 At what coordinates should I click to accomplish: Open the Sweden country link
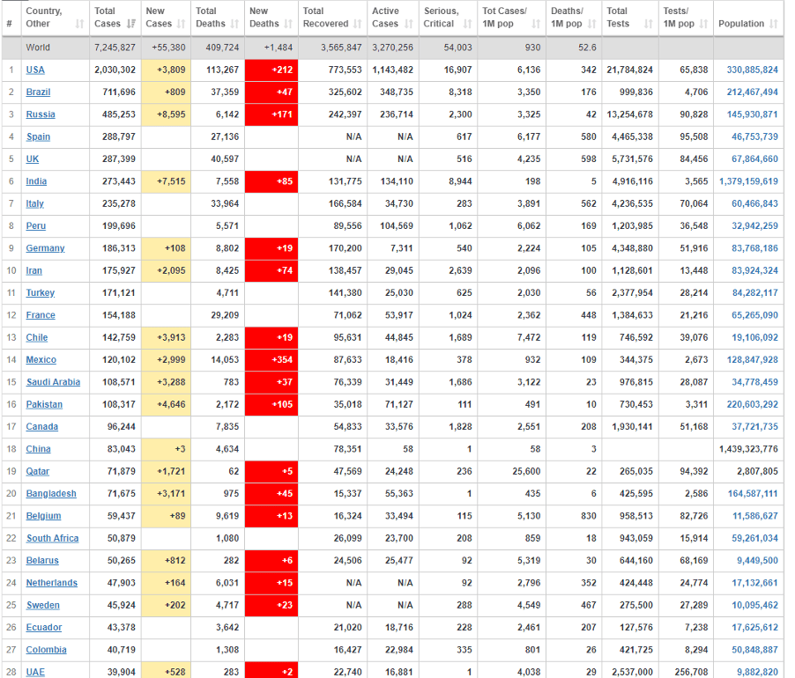pyautogui.click(x=43, y=605)
